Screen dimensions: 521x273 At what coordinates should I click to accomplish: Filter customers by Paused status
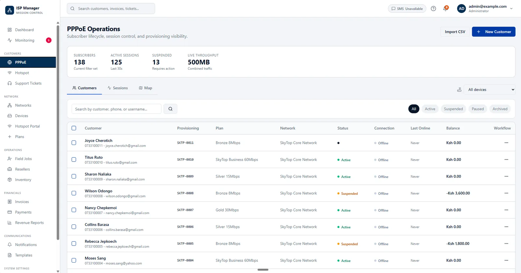point(478,109)
